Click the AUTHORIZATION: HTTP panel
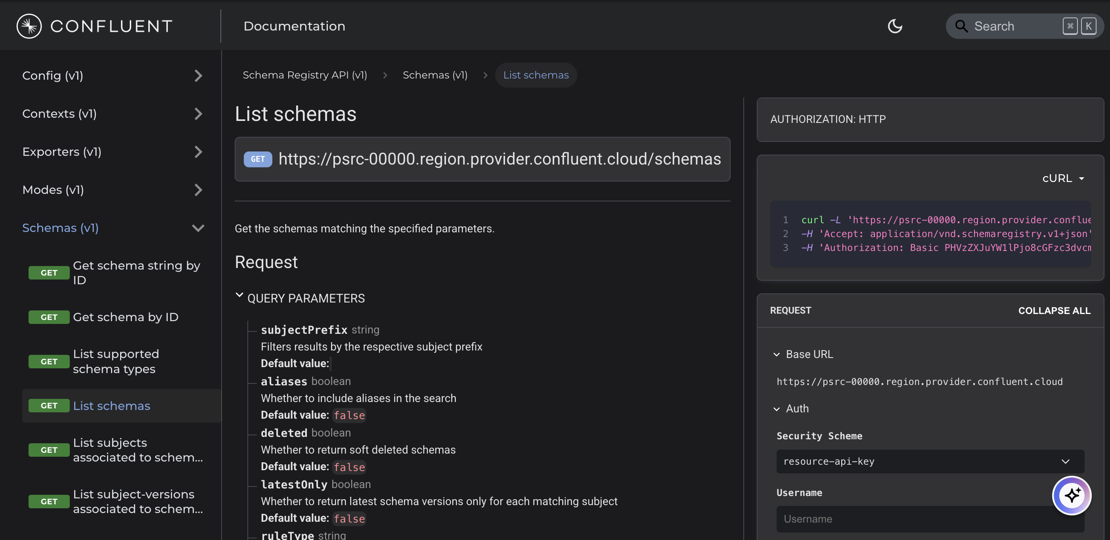1110x540 pixels. pyautogui.click(x=930, y=120)
